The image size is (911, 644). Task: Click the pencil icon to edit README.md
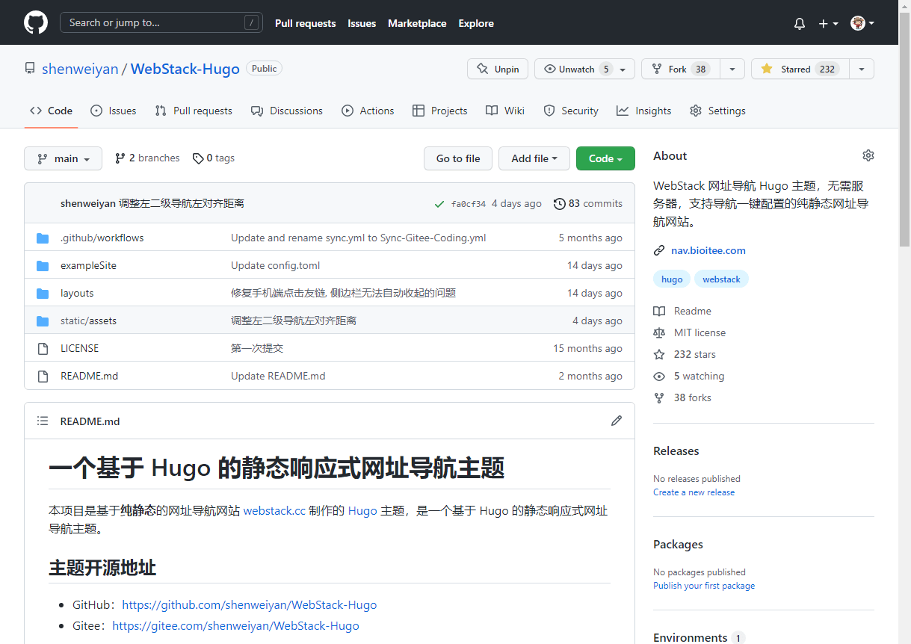pos(617,421)
